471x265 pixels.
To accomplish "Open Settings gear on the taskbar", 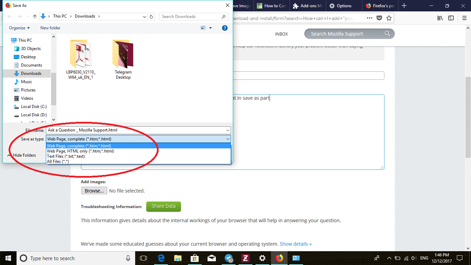I will point(262,258).
